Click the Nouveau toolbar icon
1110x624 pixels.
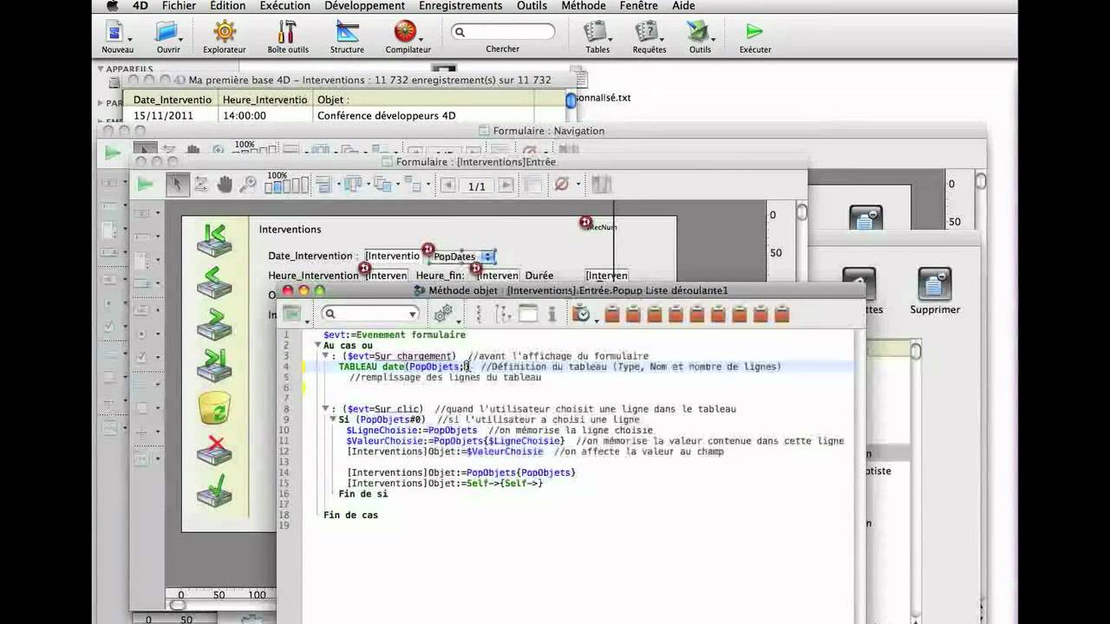point(114,31)
